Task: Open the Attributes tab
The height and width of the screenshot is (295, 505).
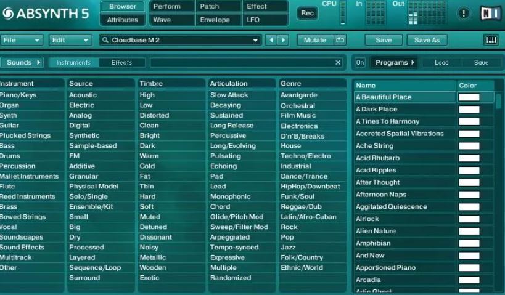Action: (x=122, y=20)
